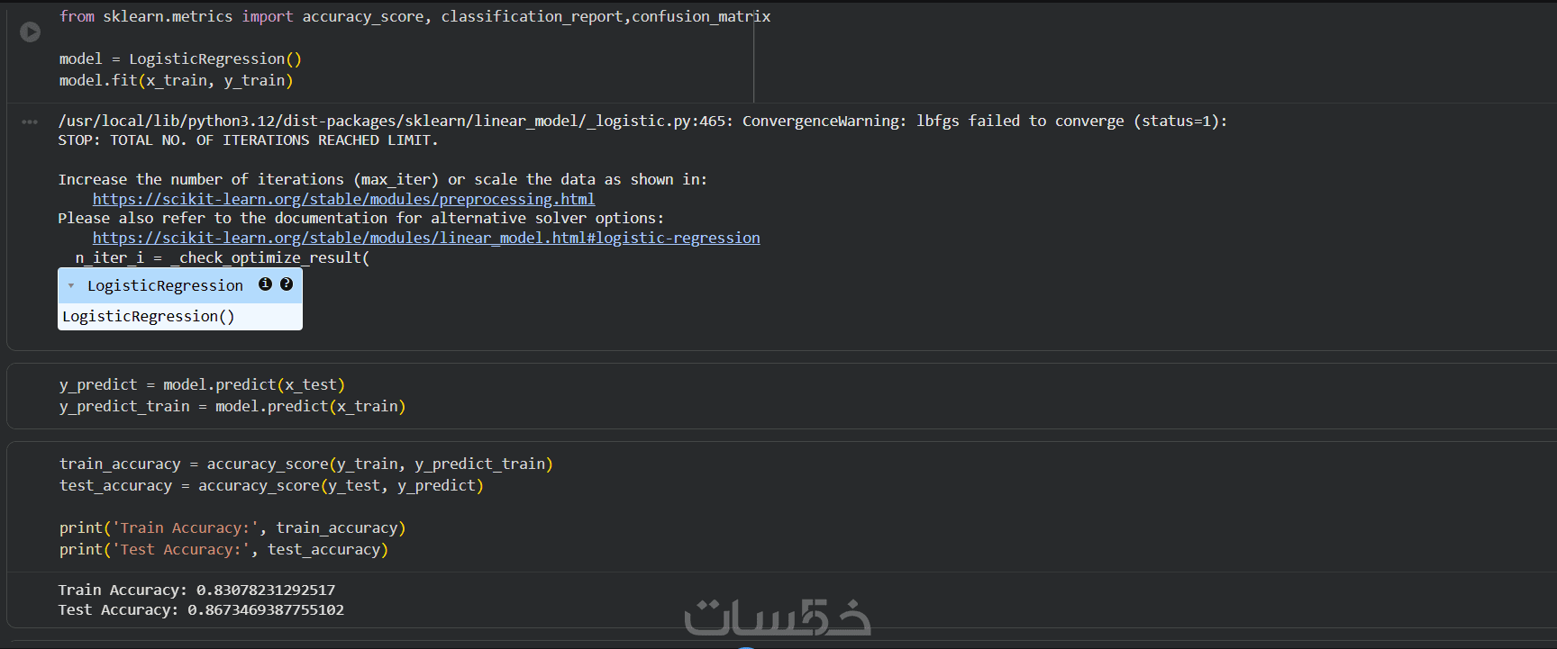Open the LogisticRegression documentation question-mark icon
The width and height of the screenshot is (1557, 649).
[287, 284]
